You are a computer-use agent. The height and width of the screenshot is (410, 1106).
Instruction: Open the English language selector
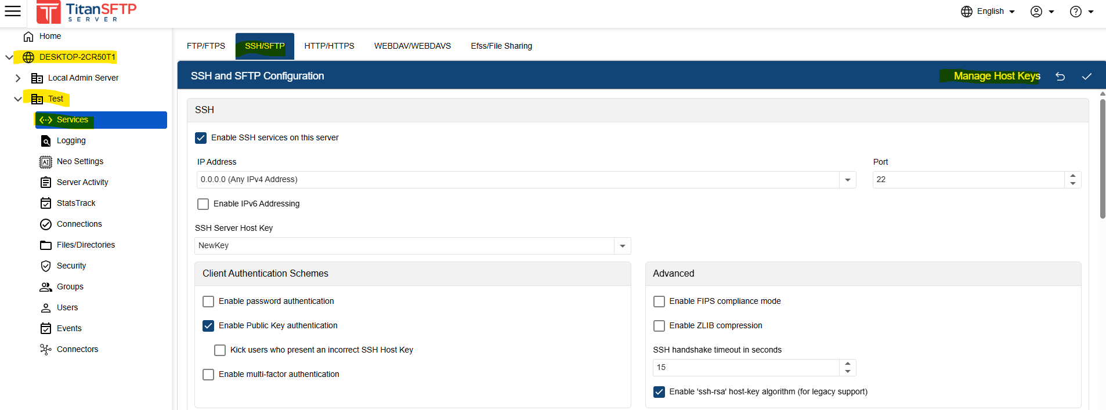[x=989, y=12]
